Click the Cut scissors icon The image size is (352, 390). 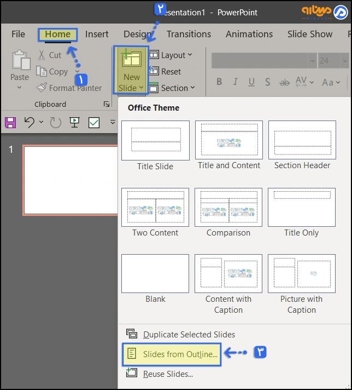[x=42, y=55]
